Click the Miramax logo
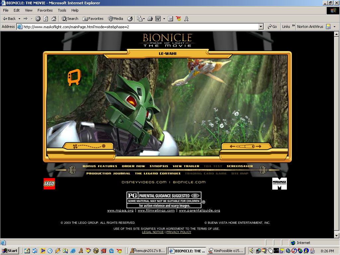This screenshot has height=255, width=340. pos(280,184)
